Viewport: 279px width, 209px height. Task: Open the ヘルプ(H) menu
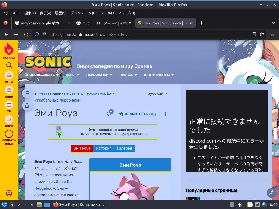click(127, 13)
